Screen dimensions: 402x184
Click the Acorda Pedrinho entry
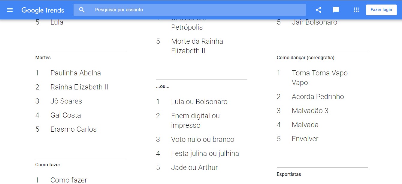click(318, 97)
